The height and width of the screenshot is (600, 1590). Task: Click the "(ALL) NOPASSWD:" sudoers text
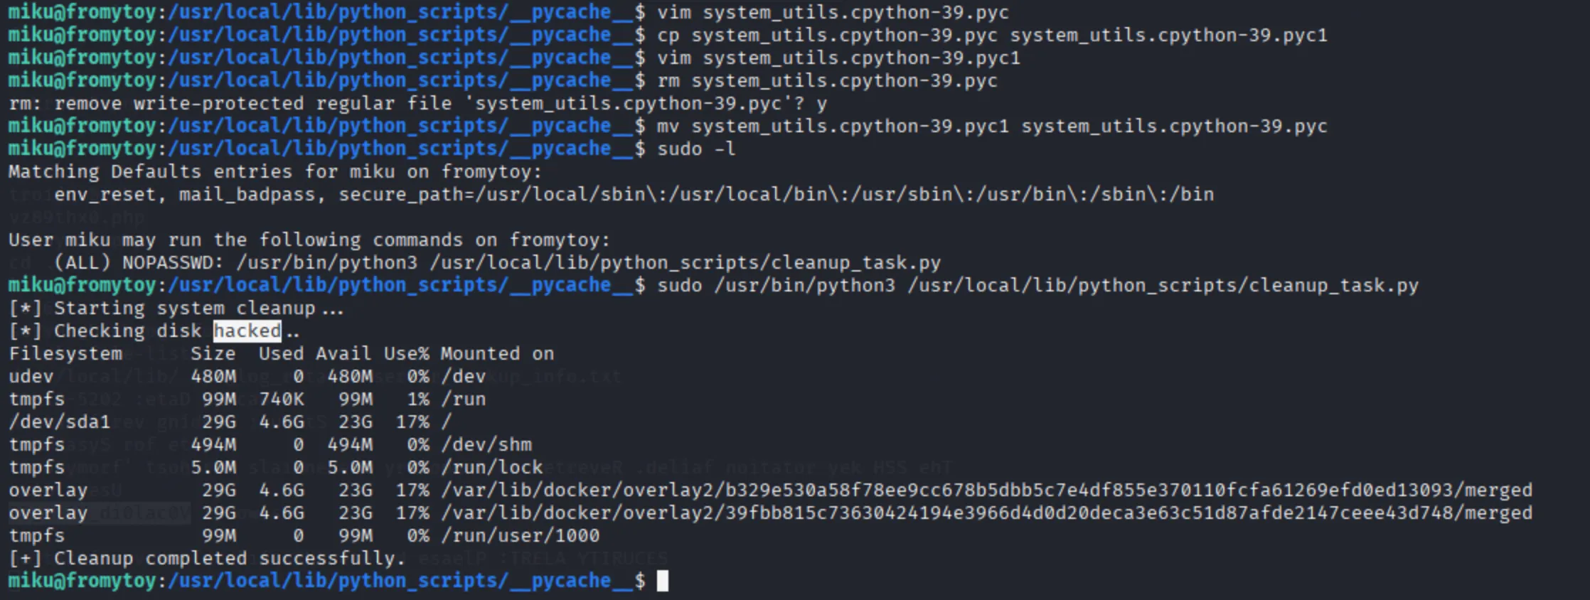pos(139,262)
